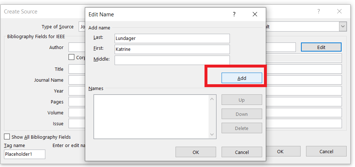Click the Volume field in Create Source
The height and width of the screenshot is (167, 355).
pyautogui.click(x=77, y=113)
